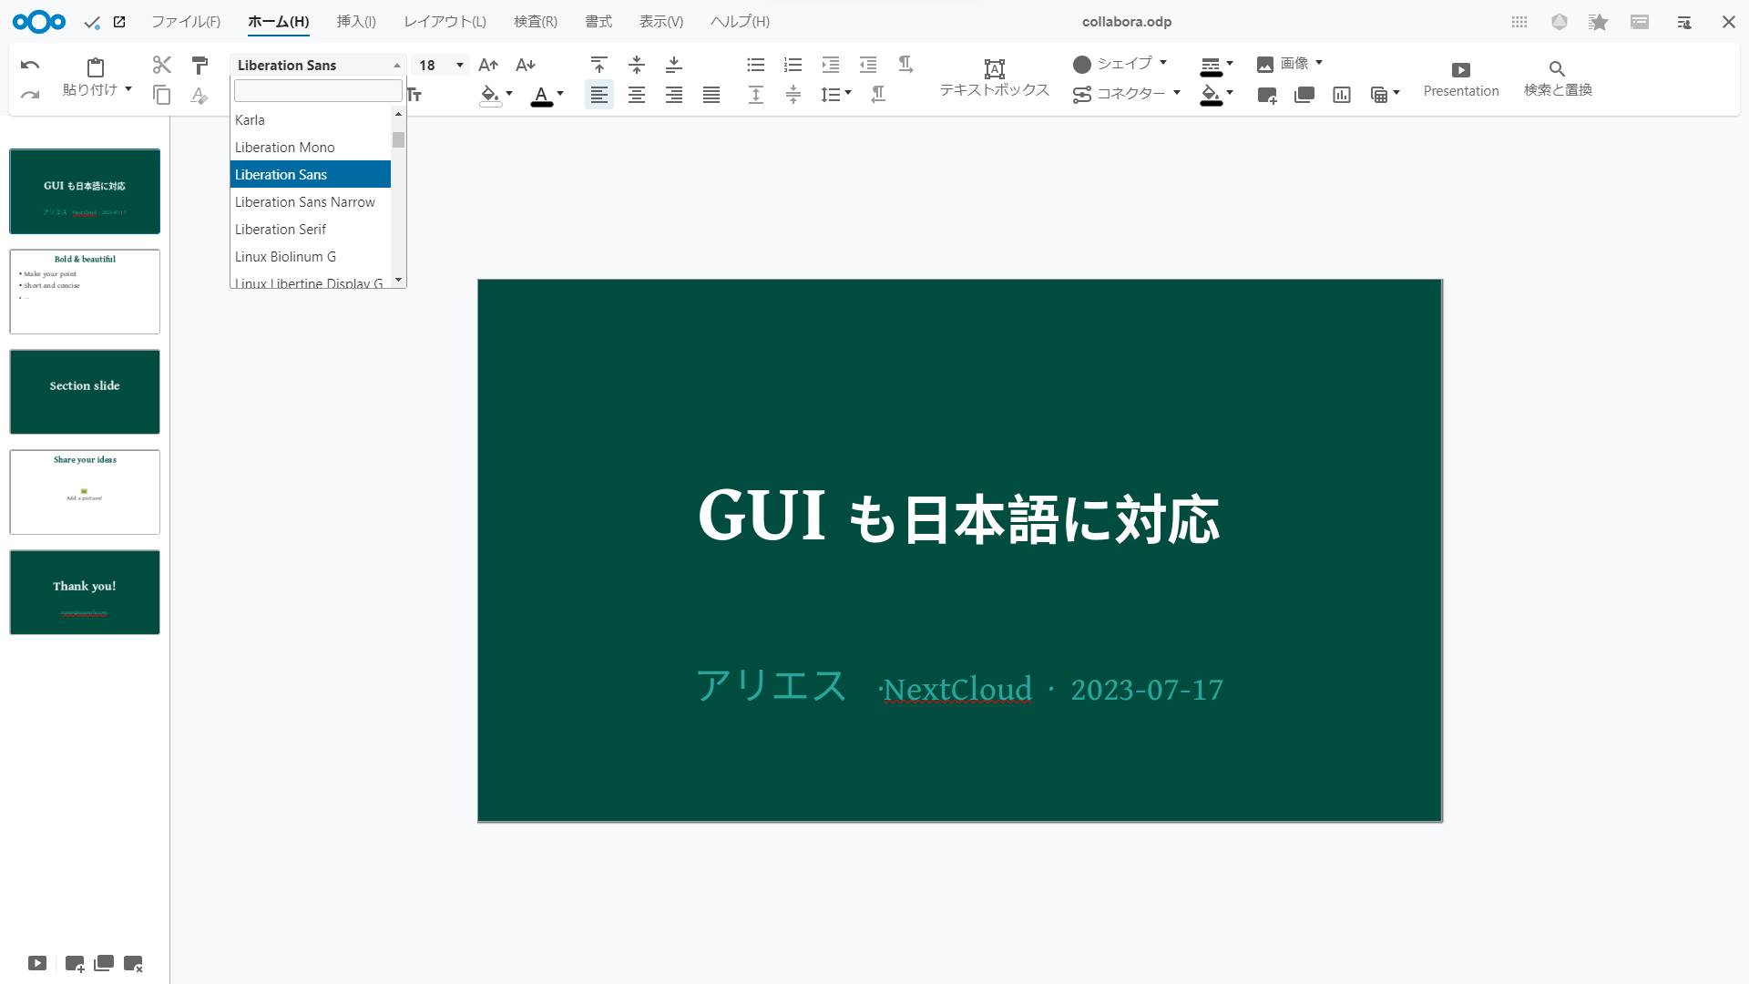Viewport: 1749px width, 984px height.
Task: Click the duplicate slide icon in toolbar
Action: 1304,95
